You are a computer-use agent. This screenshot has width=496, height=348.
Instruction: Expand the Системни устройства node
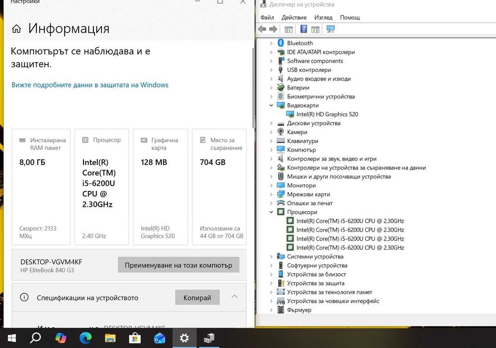(x=271, y=257)
